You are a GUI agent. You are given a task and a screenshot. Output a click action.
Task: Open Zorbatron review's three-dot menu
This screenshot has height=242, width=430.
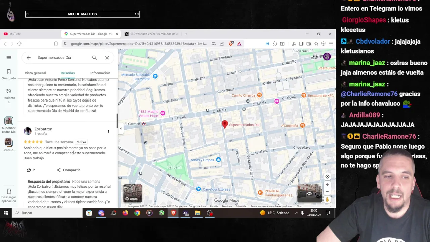[108, 132]
